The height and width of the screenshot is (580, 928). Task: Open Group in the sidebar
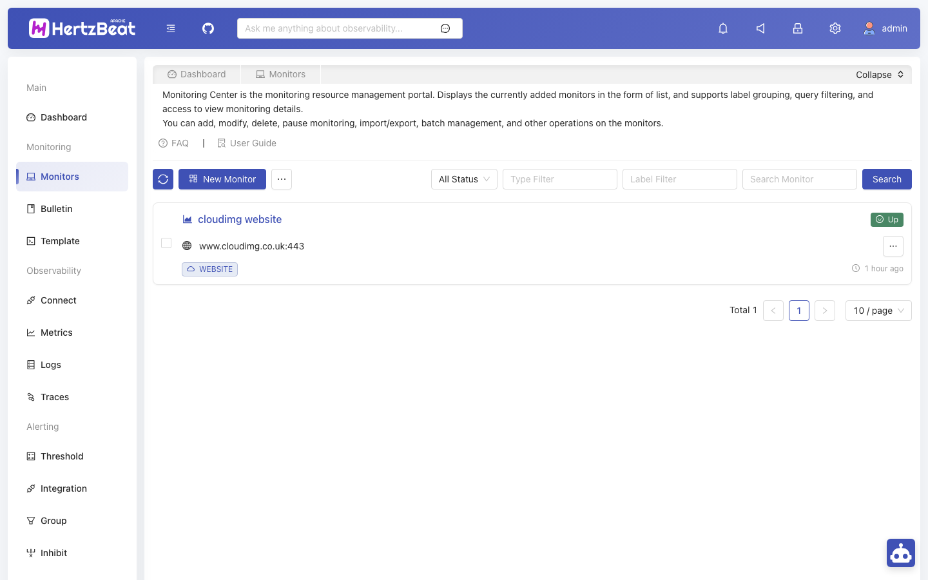click(x=72, y=521)
